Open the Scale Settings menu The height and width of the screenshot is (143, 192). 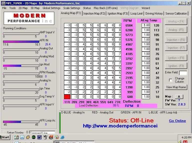pyautogui.click(x=72, y=8)
